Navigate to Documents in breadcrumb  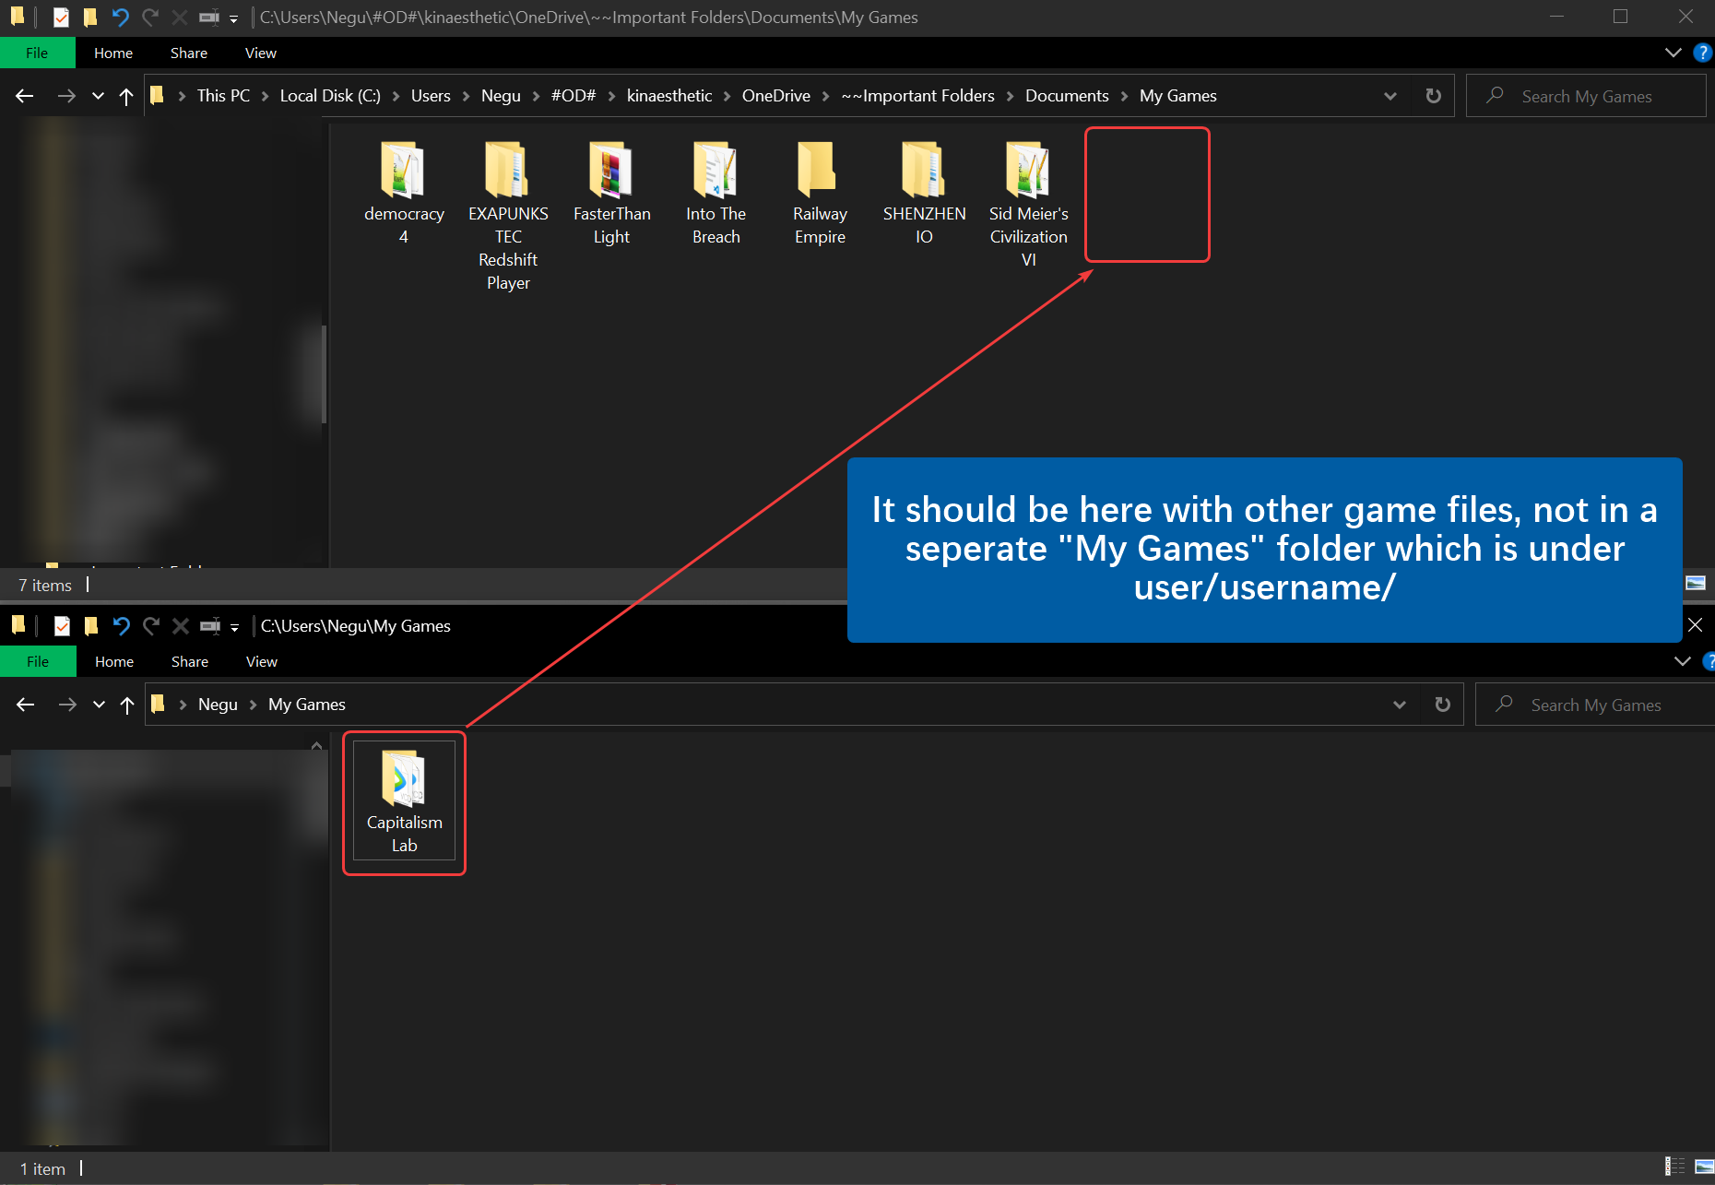click(1067, 96)
